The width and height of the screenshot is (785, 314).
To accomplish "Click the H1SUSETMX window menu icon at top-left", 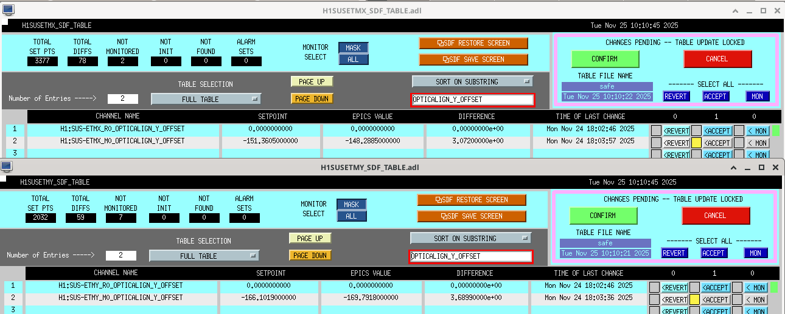I will coord(8,10).
